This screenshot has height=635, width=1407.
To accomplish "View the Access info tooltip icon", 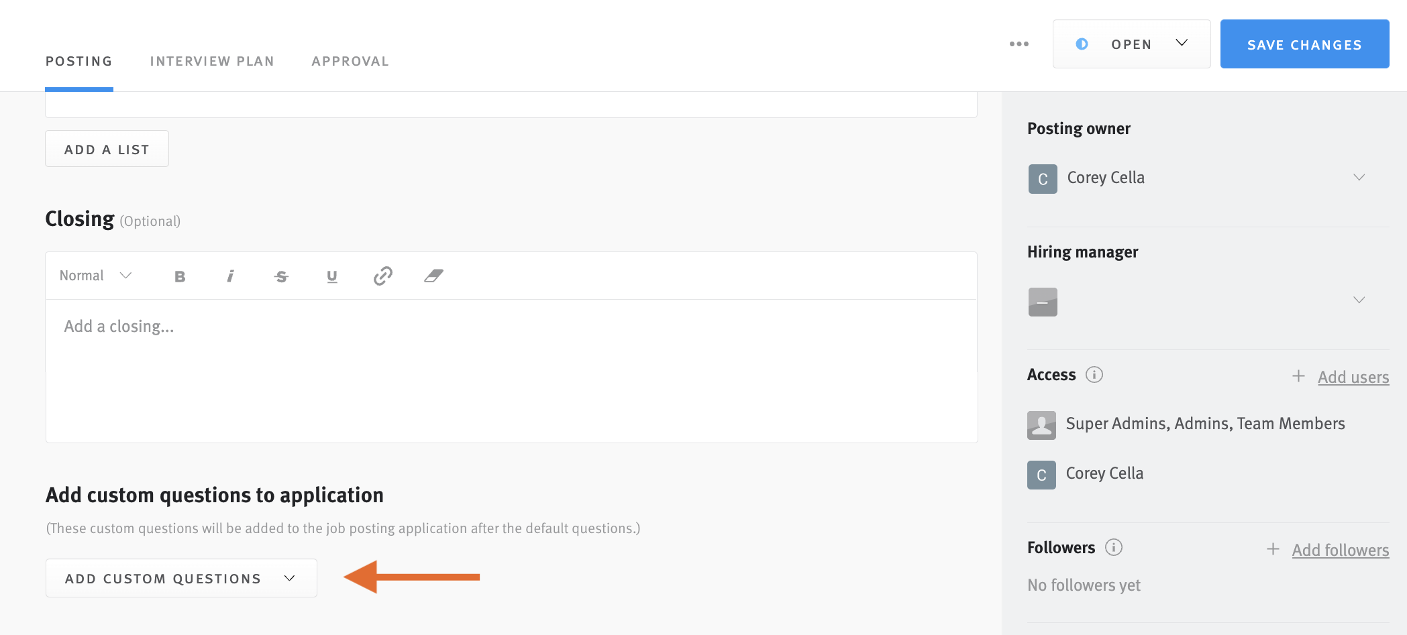I will coord(1095,375).
